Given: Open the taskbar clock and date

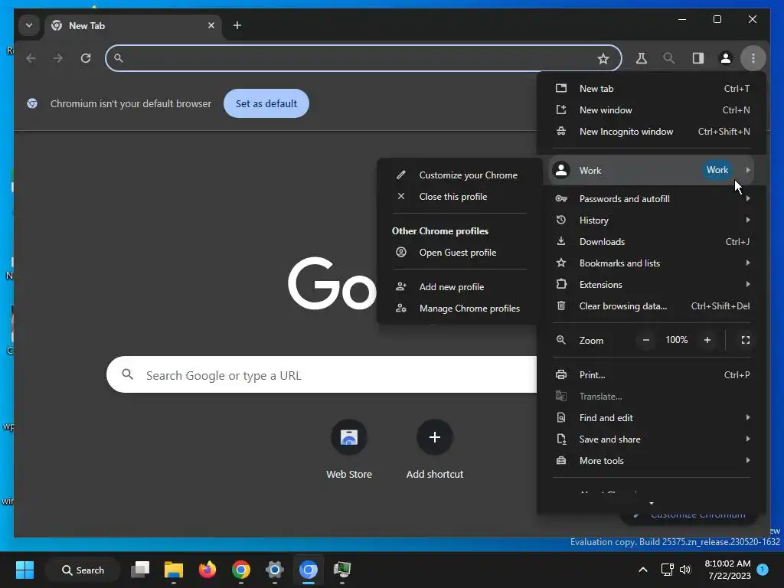Looking at the screenshot, I should [727, 570].
